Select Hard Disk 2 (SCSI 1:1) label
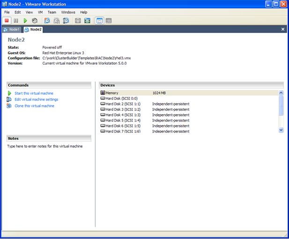Screen dimensions: 289x240 coord(123,104)
